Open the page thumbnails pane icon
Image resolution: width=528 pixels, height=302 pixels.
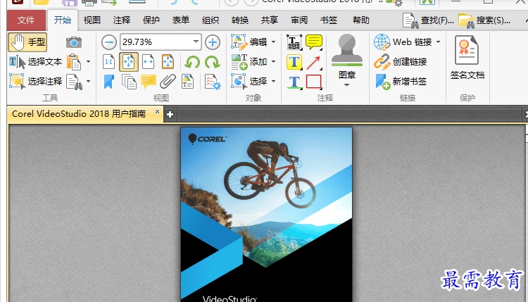click(x=129, y=82)
